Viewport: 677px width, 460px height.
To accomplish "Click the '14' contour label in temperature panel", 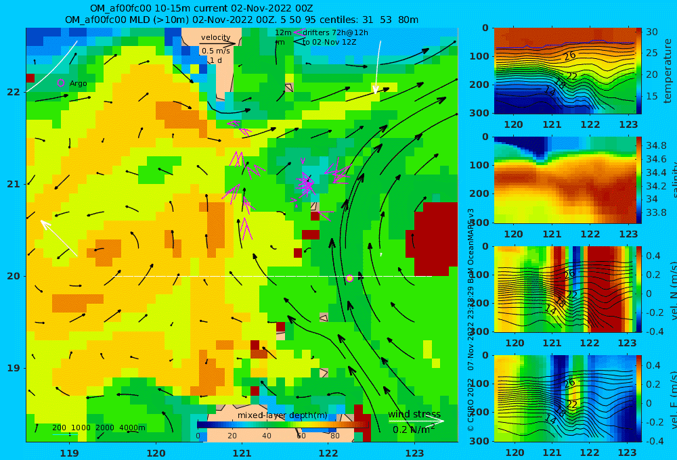I will [550, 91].
